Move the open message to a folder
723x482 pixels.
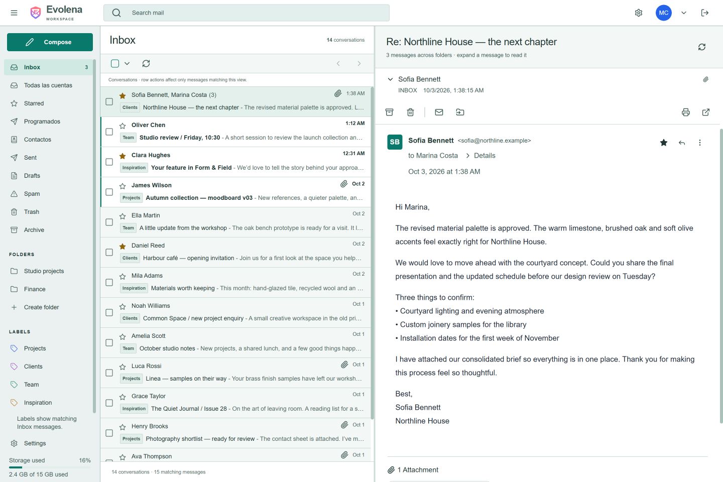(x=460, y=112)
